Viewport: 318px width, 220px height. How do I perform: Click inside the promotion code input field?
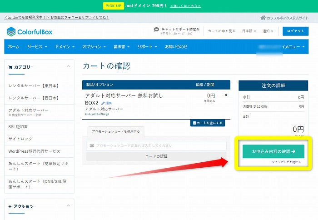tap(156, 145)
